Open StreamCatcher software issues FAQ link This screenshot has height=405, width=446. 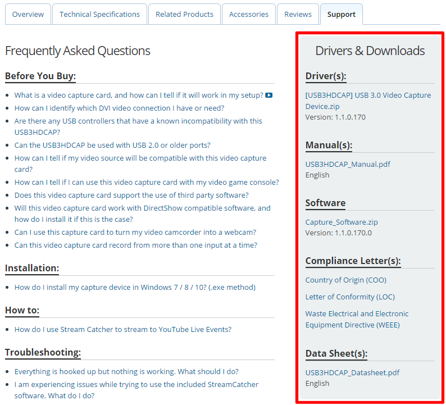point(136,390)
